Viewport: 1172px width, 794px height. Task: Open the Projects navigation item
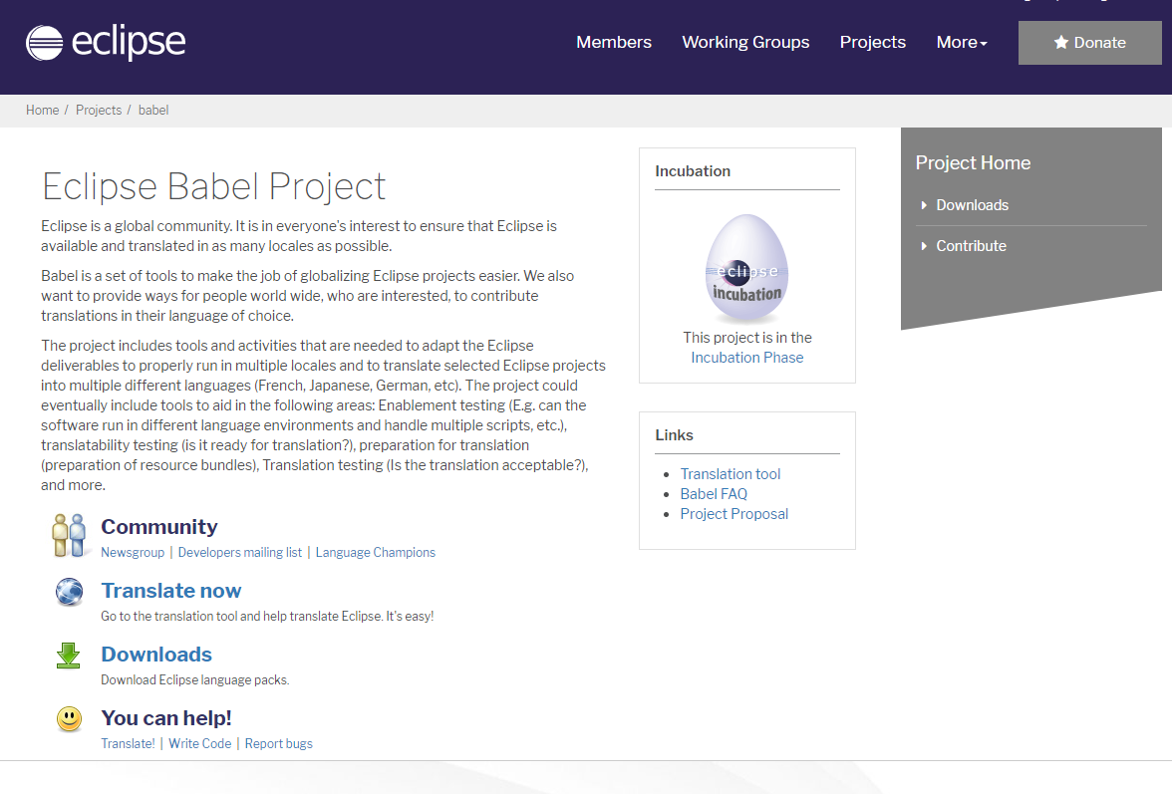pos(872,43)
